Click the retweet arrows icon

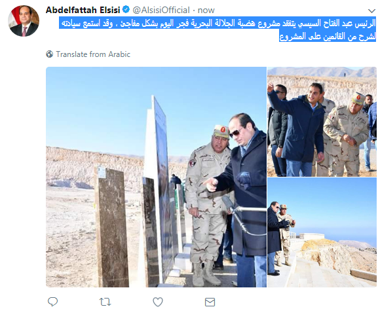coord(105,302)
